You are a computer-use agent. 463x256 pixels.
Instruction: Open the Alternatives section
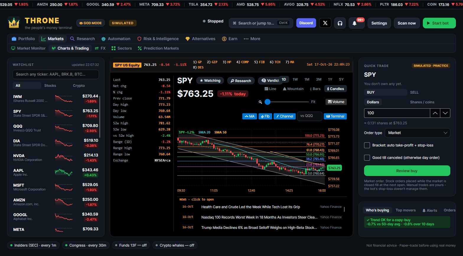point(200,39)
